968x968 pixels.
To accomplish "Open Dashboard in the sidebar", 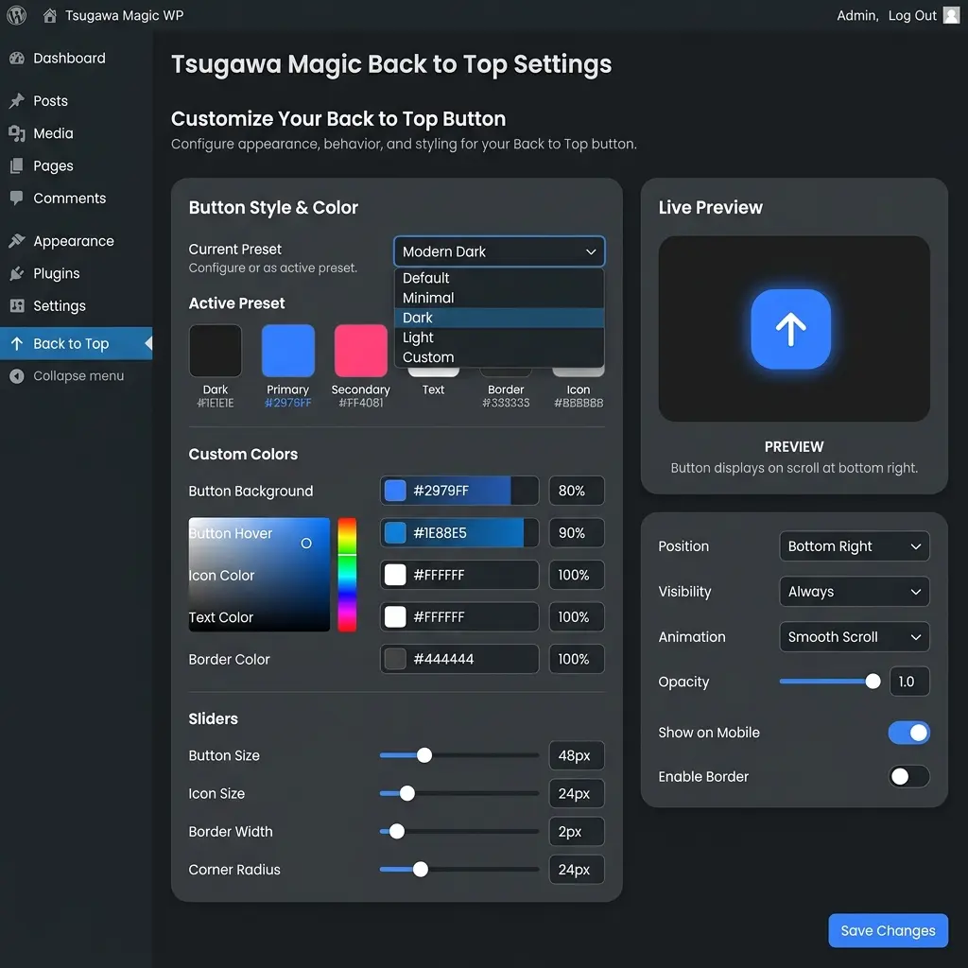I will pyautogui.click(x=69, y=58).
